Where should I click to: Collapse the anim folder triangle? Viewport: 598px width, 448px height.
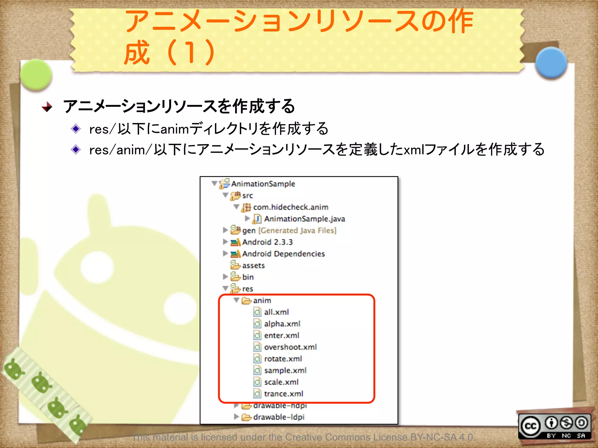pos(237,300)
